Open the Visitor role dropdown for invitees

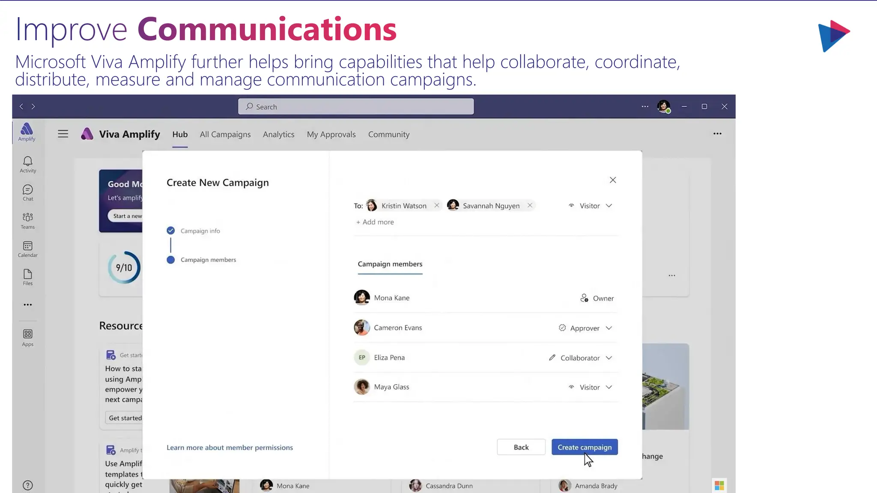[x=591, y=206]
